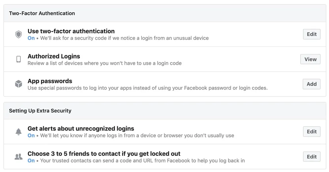Add a new app password

[x=312, y=84]
